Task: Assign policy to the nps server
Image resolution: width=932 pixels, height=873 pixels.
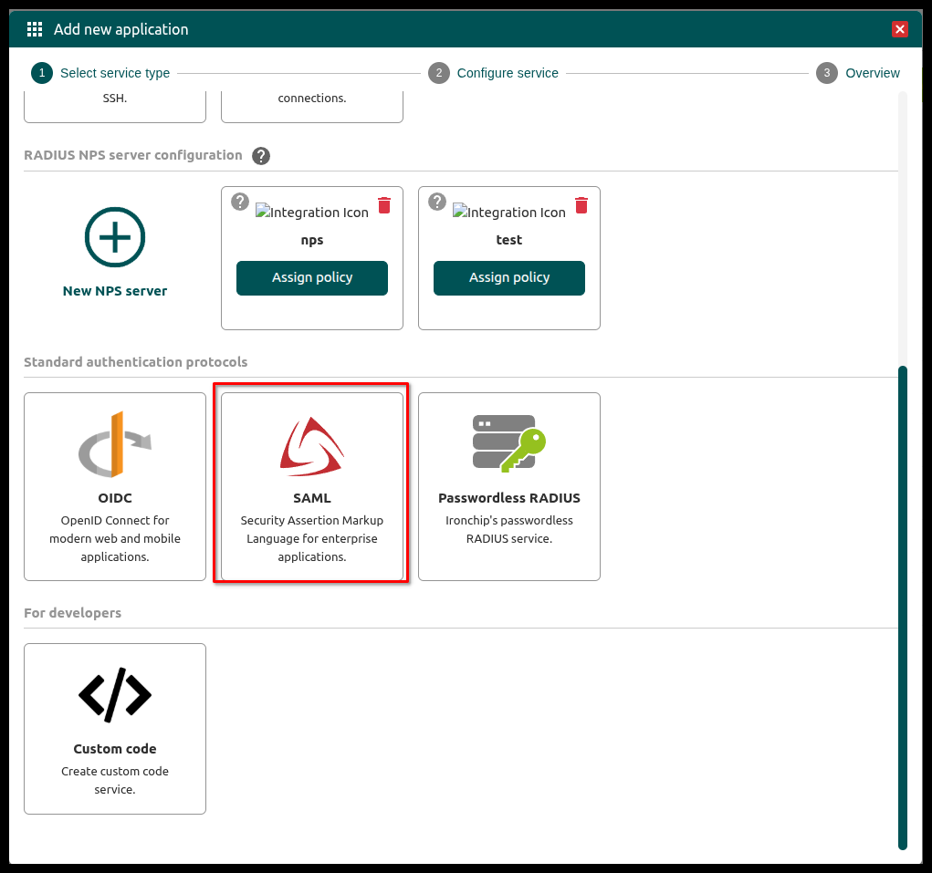Action: (312, 278)
